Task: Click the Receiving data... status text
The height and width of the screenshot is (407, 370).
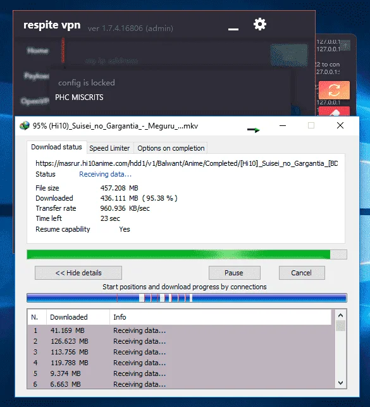Action: point(105,174)
